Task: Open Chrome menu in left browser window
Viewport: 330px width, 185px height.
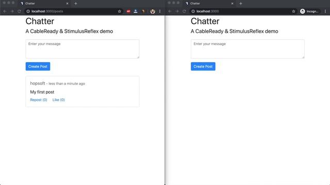Action: (160, 11)
